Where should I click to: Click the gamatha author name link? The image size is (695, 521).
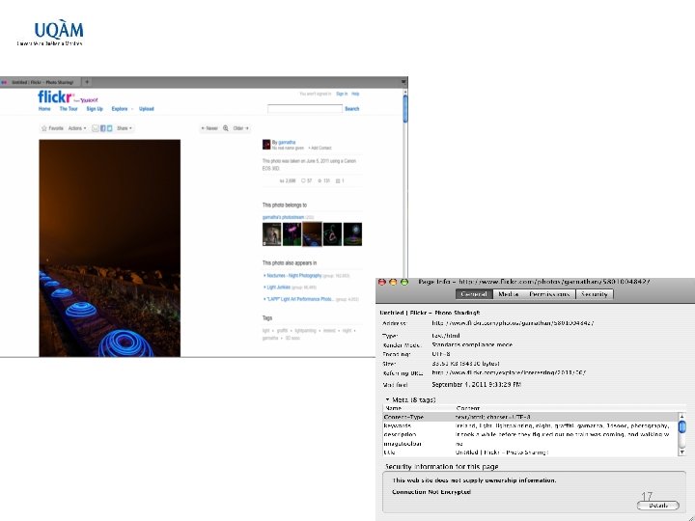click(287, 142)
